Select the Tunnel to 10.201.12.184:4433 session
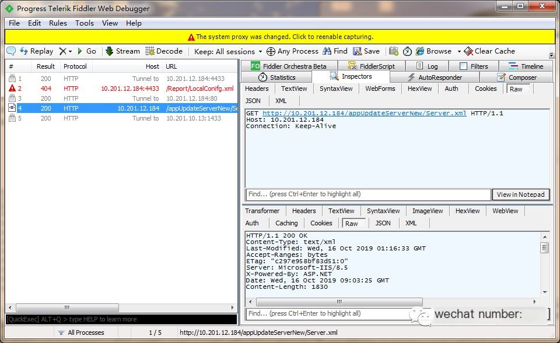The width and height of the screenshot is (560, 343). (121, 79)
